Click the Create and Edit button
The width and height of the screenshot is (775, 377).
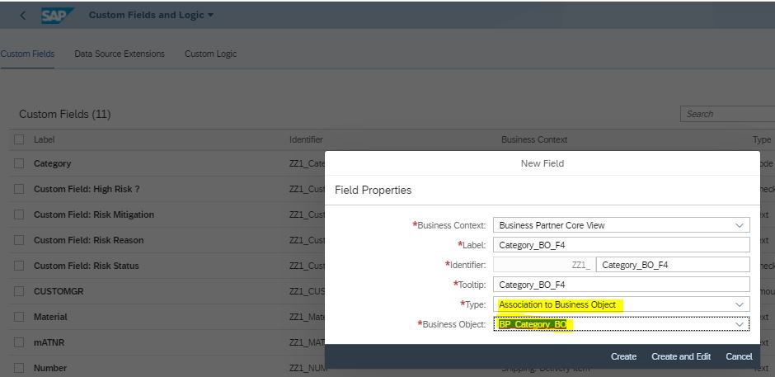tap(680, 356)
